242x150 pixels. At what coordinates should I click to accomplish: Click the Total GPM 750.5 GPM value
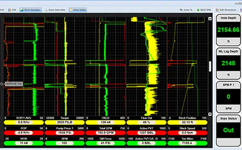[x=106, y=133]
